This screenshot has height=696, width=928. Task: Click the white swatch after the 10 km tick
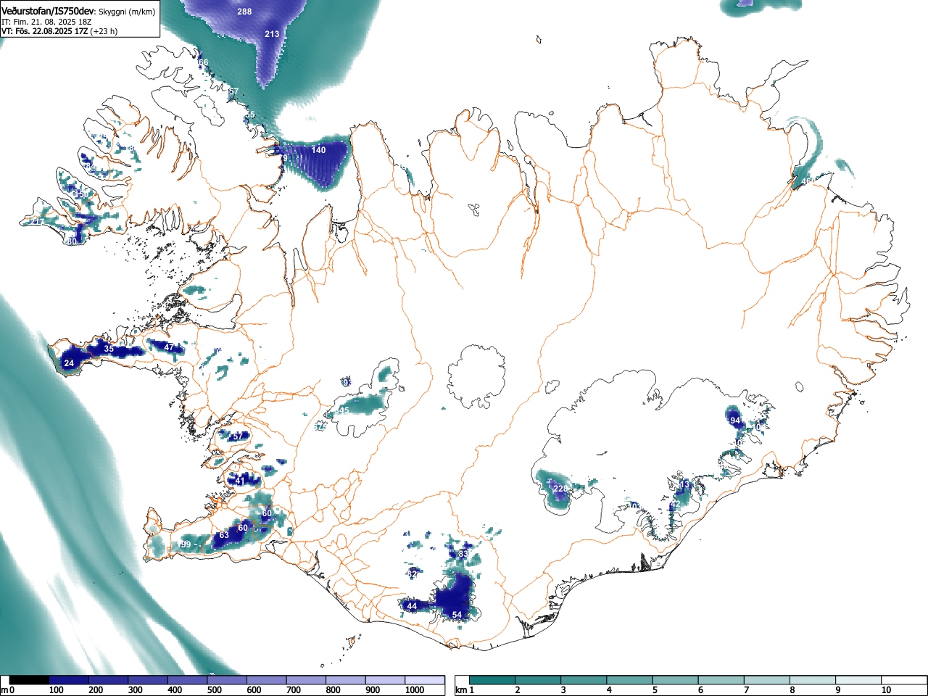click(x=904, y=680)
